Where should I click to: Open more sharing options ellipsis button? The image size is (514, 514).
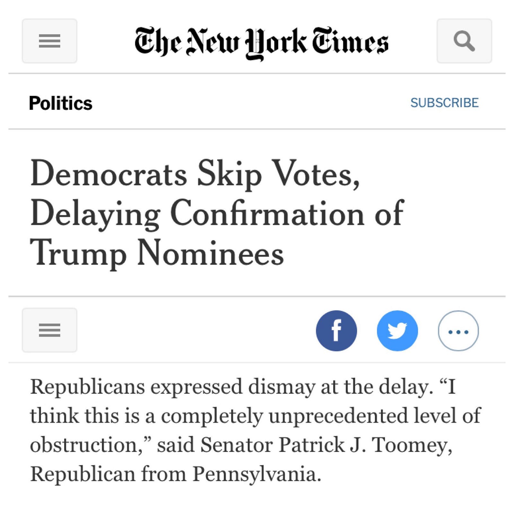458,331
